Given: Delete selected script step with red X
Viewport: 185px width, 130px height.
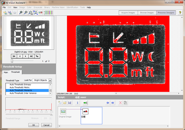Looking at the screenshot, I should coord(120,103).
